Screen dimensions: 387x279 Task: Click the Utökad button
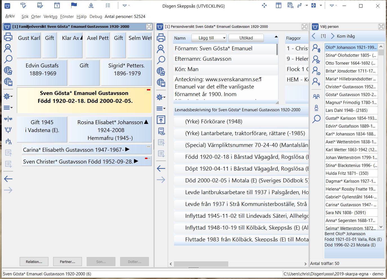(246, 38)
